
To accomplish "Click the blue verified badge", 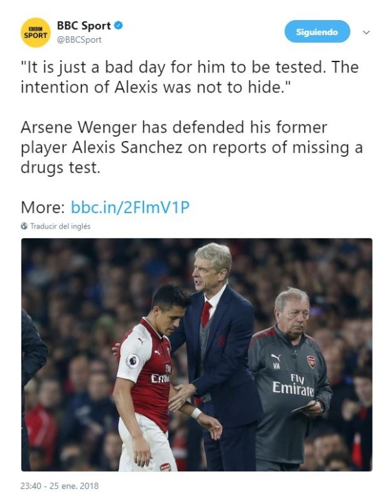I will coord(119,26).
